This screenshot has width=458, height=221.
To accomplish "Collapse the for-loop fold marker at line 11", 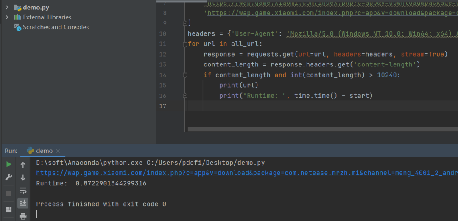I will (x=184, y=44).
